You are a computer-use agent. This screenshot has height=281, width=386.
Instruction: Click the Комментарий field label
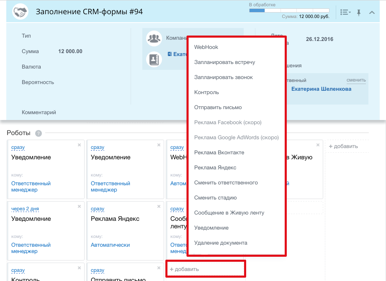[x=39, y=112]
